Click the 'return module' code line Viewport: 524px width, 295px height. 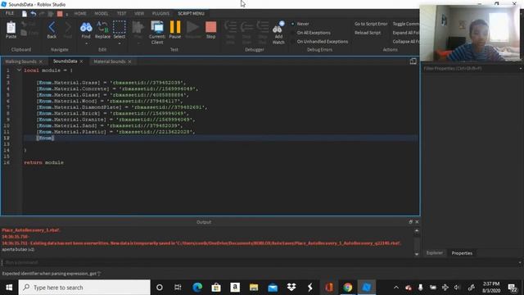pos(43,162)
